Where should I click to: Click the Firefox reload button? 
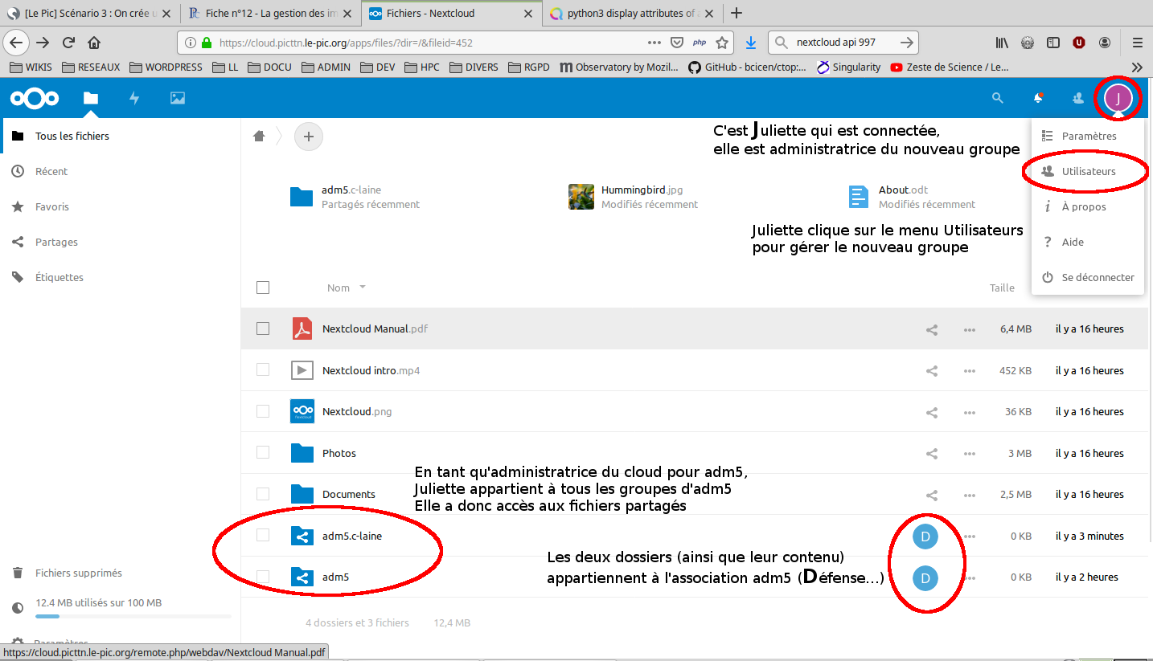(x=68, y=43)
